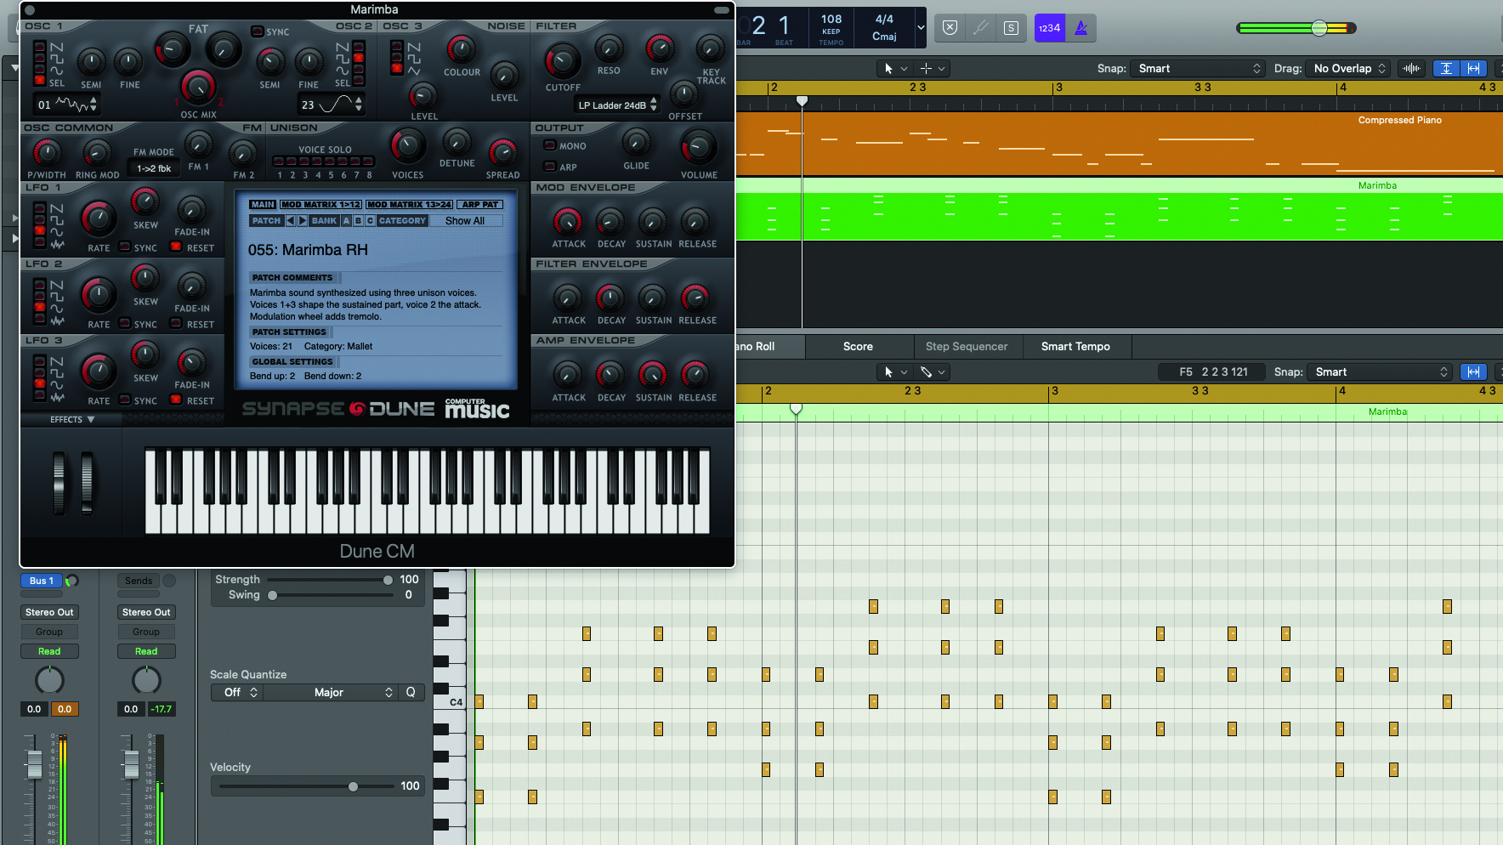Toggle LFO 3 SYNC LED
This screenshot has width=1503, height=845.
tap(125, 400)
